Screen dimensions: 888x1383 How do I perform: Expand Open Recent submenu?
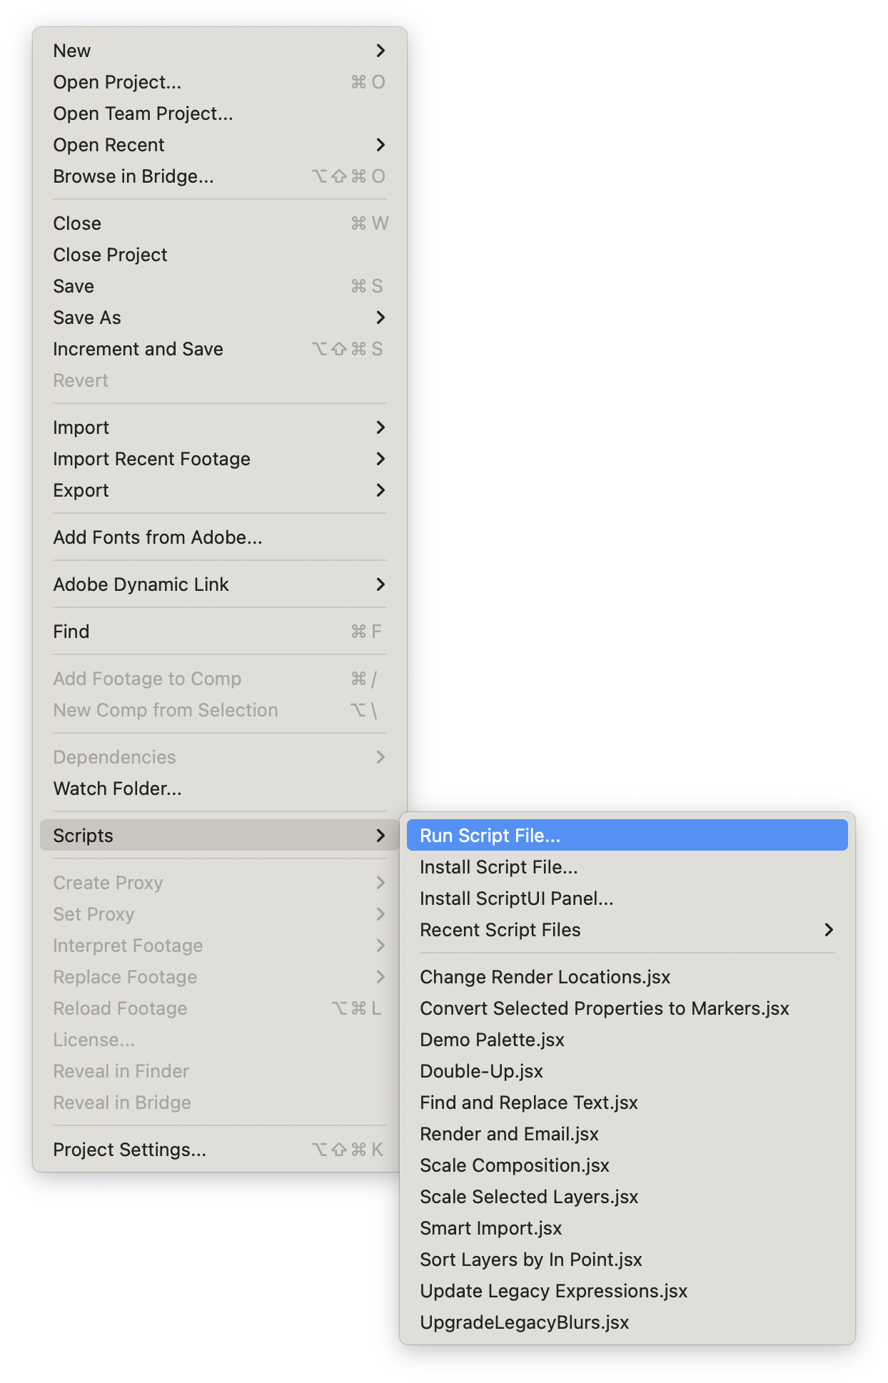point(220,145)
